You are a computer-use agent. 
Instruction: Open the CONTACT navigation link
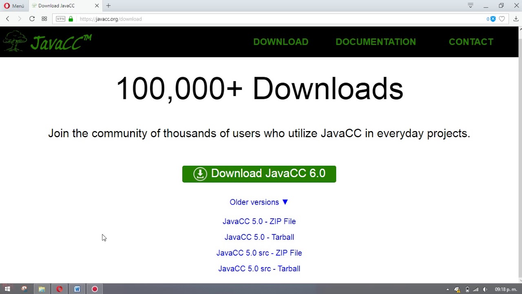471,42
